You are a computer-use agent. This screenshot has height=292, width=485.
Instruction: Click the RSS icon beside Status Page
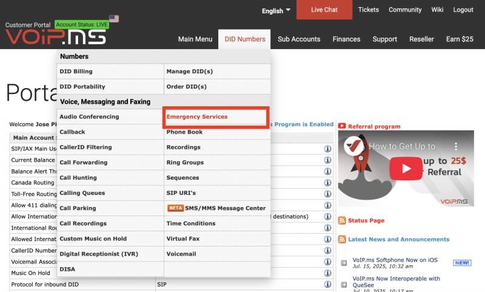click(342, 220)
